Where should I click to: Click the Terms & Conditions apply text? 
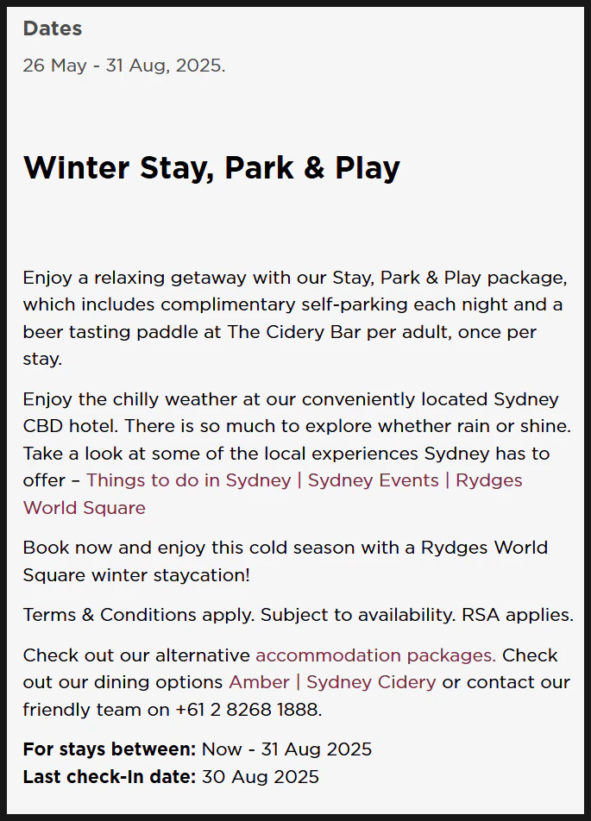pos(139,615)
